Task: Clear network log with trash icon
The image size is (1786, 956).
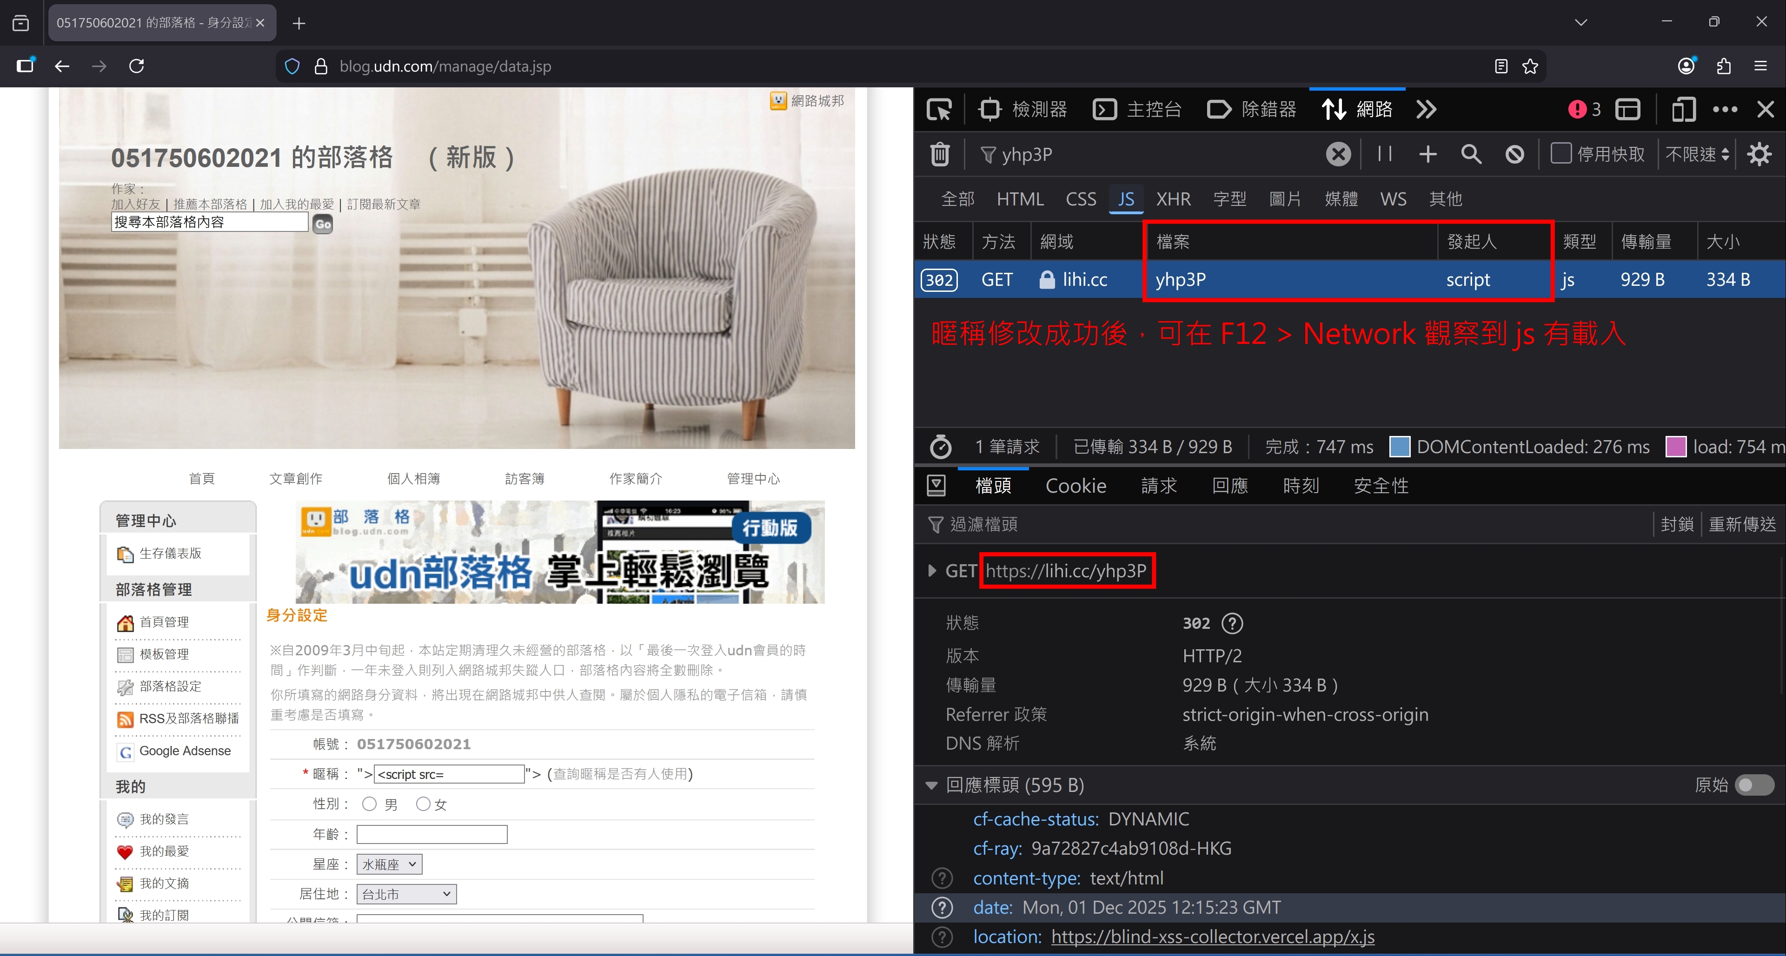Action: [939, 154]
